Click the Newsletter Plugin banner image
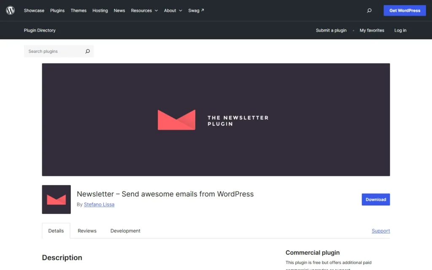This screenshot has height=270, width=432. [216, 119]
